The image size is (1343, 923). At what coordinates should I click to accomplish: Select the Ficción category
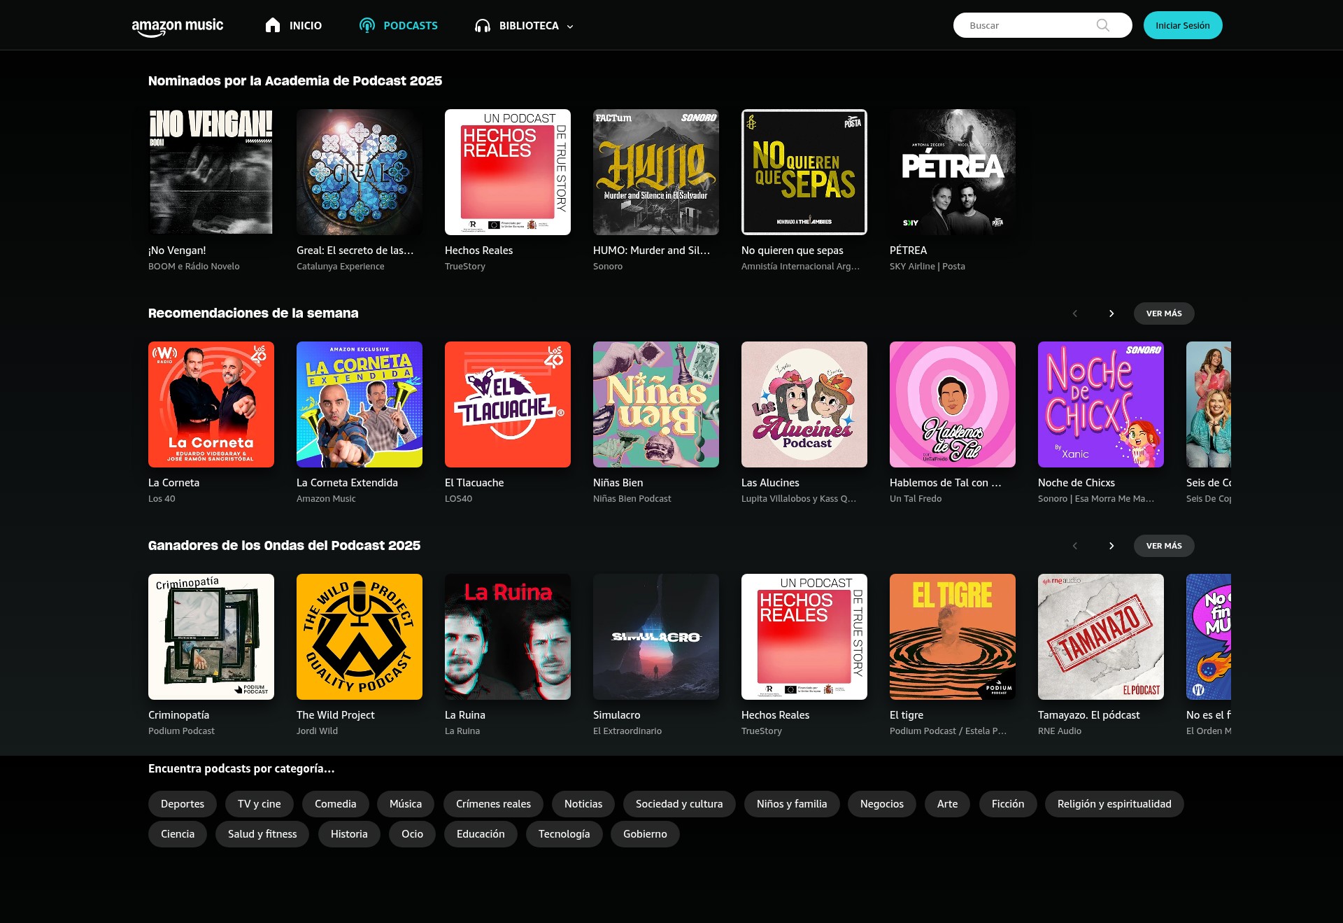pos(1008,804)
